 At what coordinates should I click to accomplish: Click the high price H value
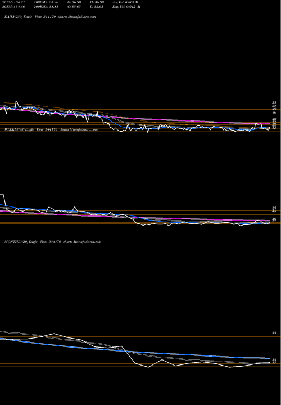point(97,2)
